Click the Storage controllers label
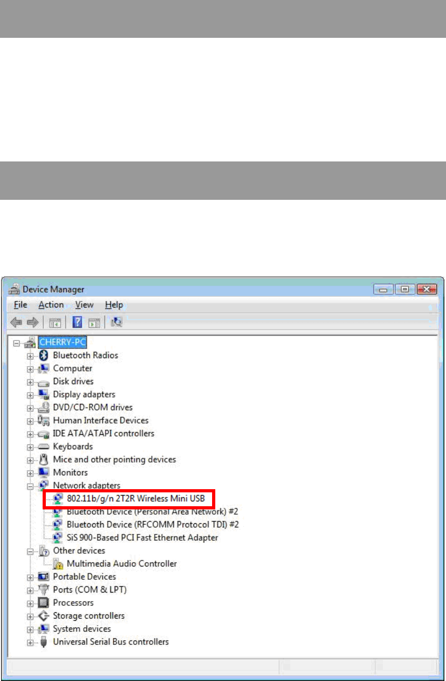The height and width of the screenshot is (681, 446). click(88, 616)
